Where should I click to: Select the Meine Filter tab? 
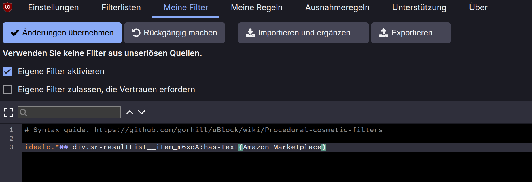[186, 8]
